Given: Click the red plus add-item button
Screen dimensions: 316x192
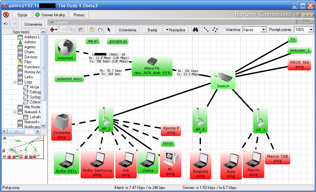Looking at the screenshot, I should [54, 30].
